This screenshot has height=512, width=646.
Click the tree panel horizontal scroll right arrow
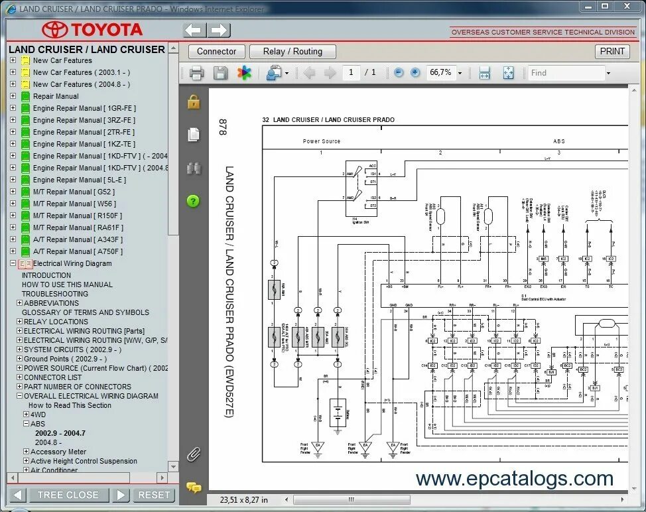pyautogui.click(x=162, y=478)
